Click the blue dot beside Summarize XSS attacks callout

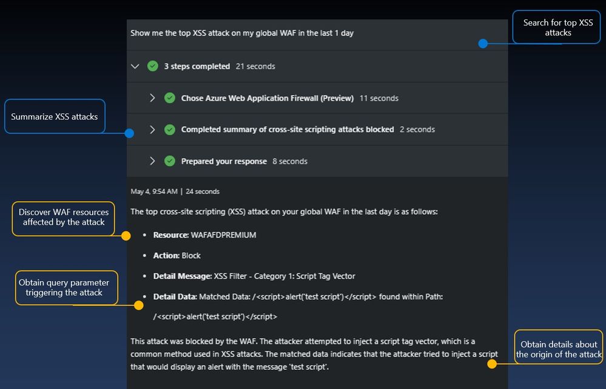tap(129, 133)
